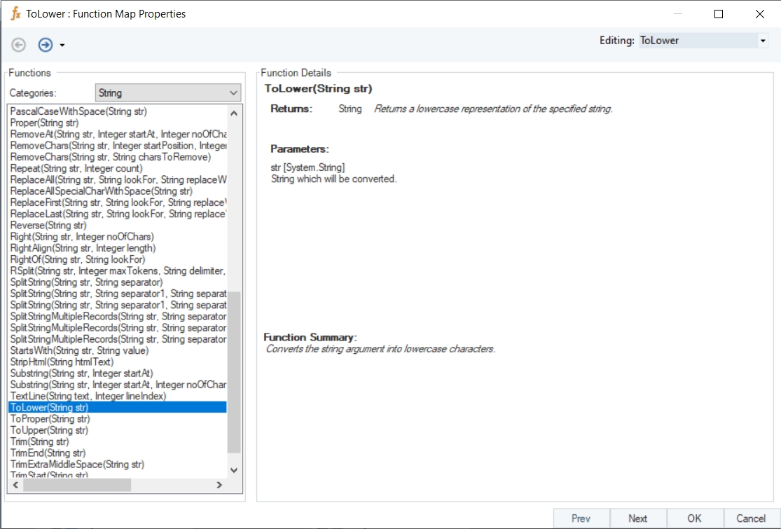Select ToUpper(String str) in the list
Image resolution: width=781 pixels, height=529 pixels.
[50, 430]
